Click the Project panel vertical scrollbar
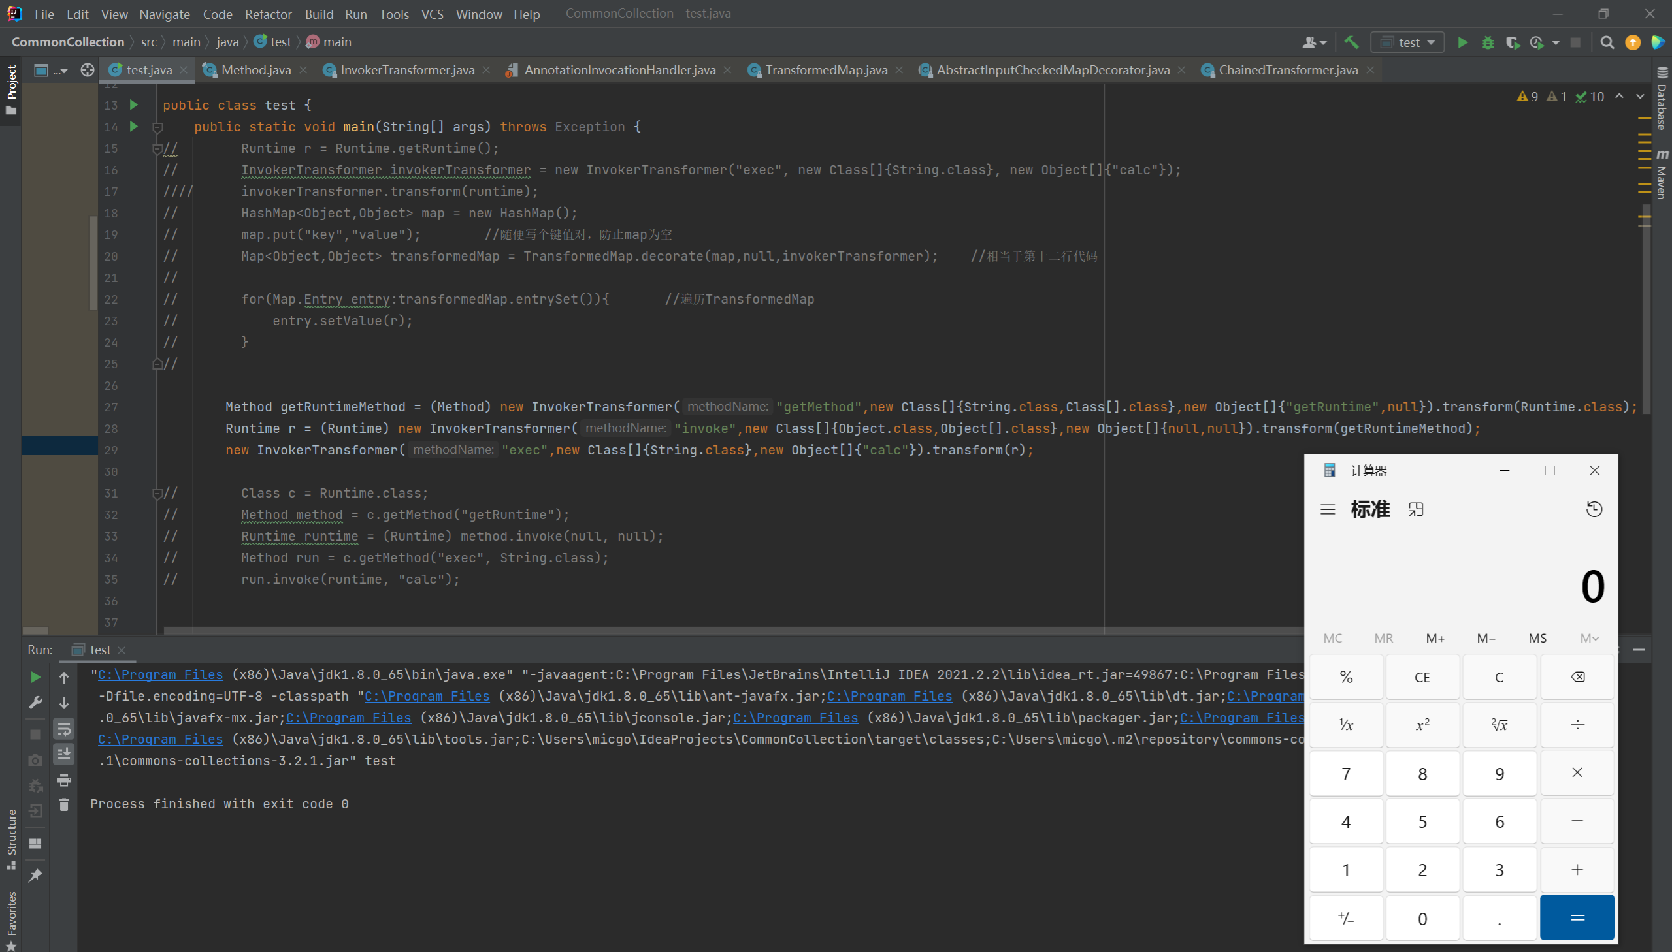 (x=93, y=263)
